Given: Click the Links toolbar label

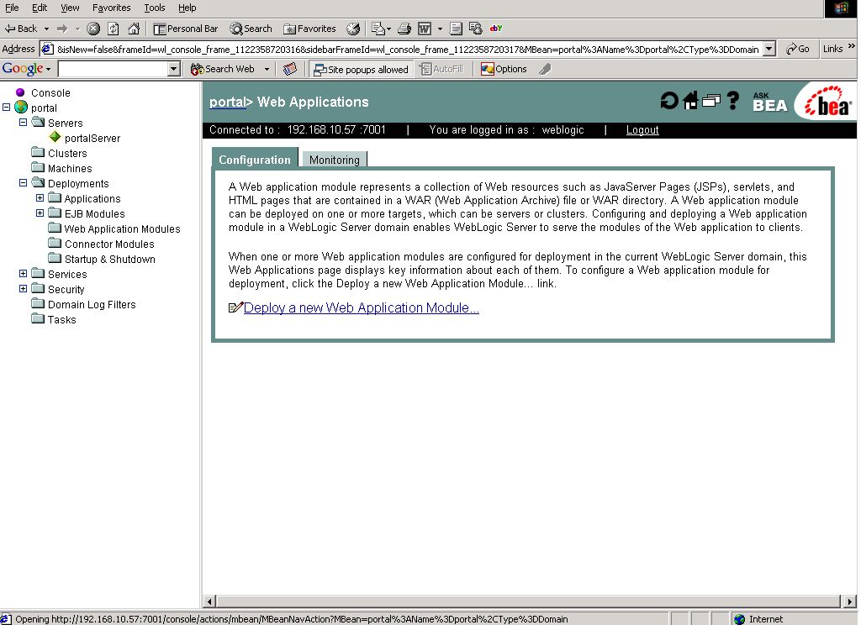Looking at the screenshot, I should pyautogui.click(x=832, y=49).
